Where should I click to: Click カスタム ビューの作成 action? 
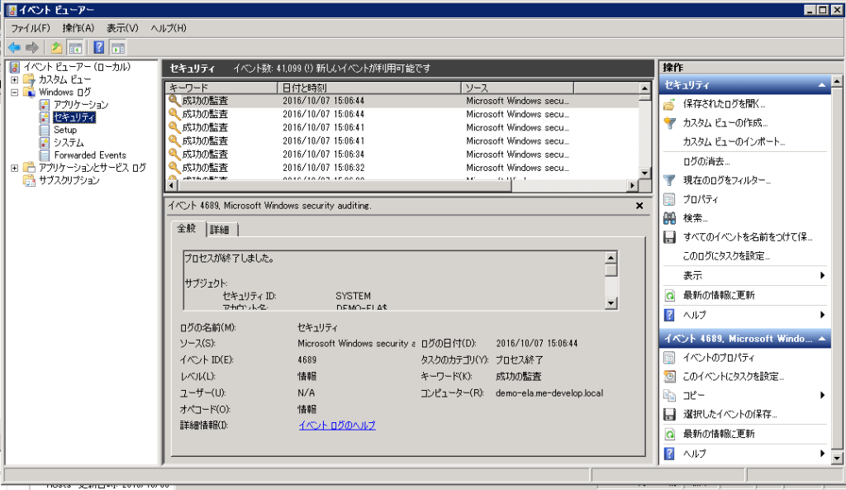pyautogui.click(x=725, y=123)
